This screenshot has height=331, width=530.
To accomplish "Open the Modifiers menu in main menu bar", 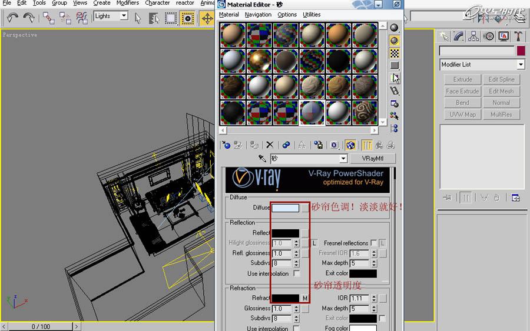I will (x=128, y=3).
